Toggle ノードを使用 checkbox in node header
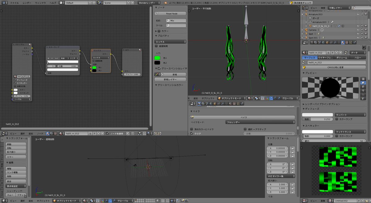 point(108,133)
